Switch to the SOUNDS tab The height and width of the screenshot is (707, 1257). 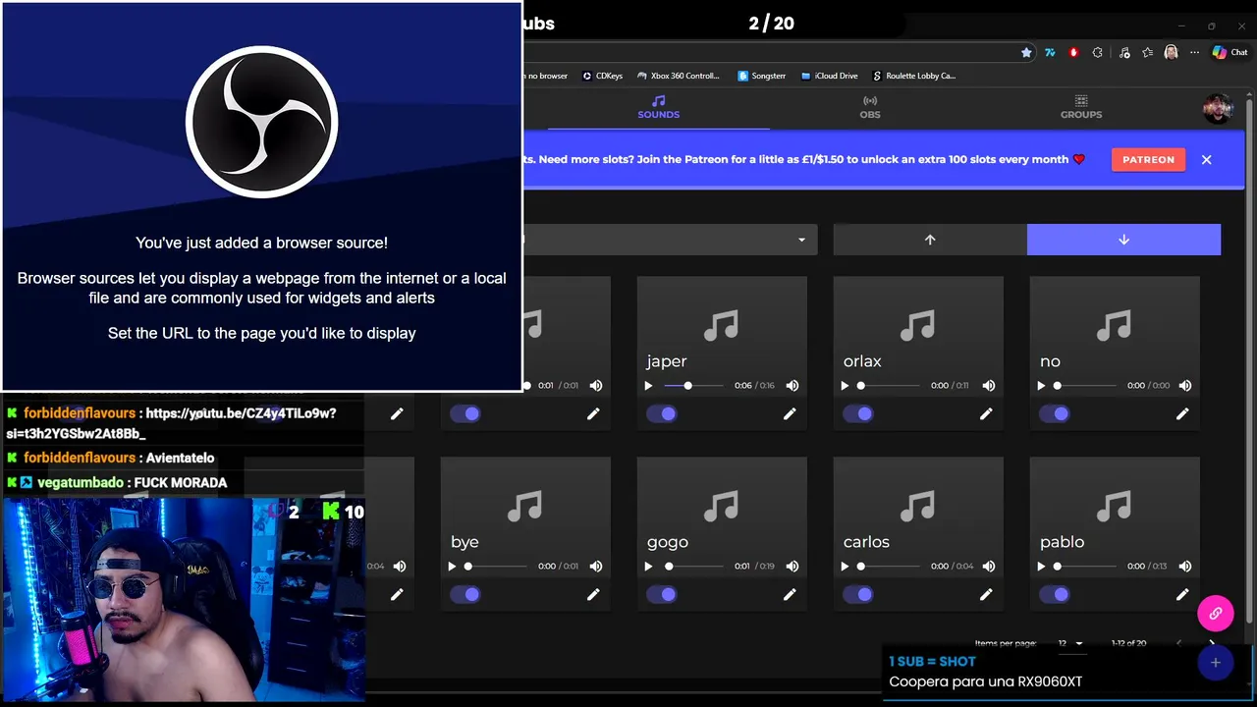(x=659, y=107)
